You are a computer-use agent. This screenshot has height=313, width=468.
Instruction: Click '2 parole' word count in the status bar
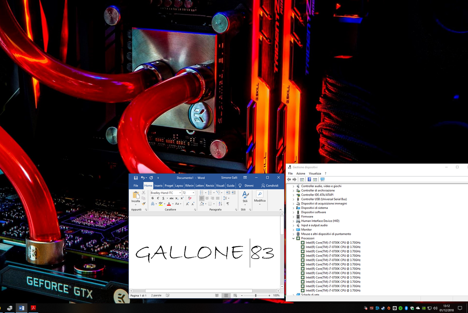point(156,295)
